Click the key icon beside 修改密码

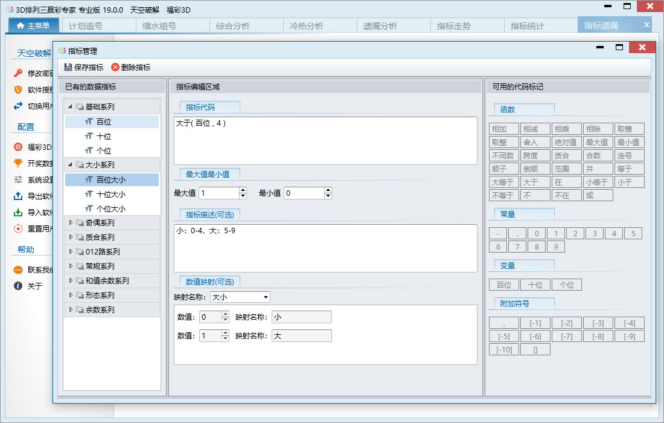pyautogui.click(x=18, y=73)
